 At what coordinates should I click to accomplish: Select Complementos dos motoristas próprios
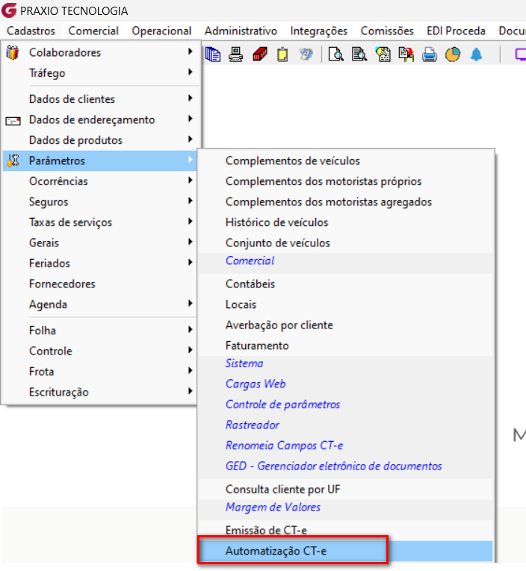[x=345, y=181]
